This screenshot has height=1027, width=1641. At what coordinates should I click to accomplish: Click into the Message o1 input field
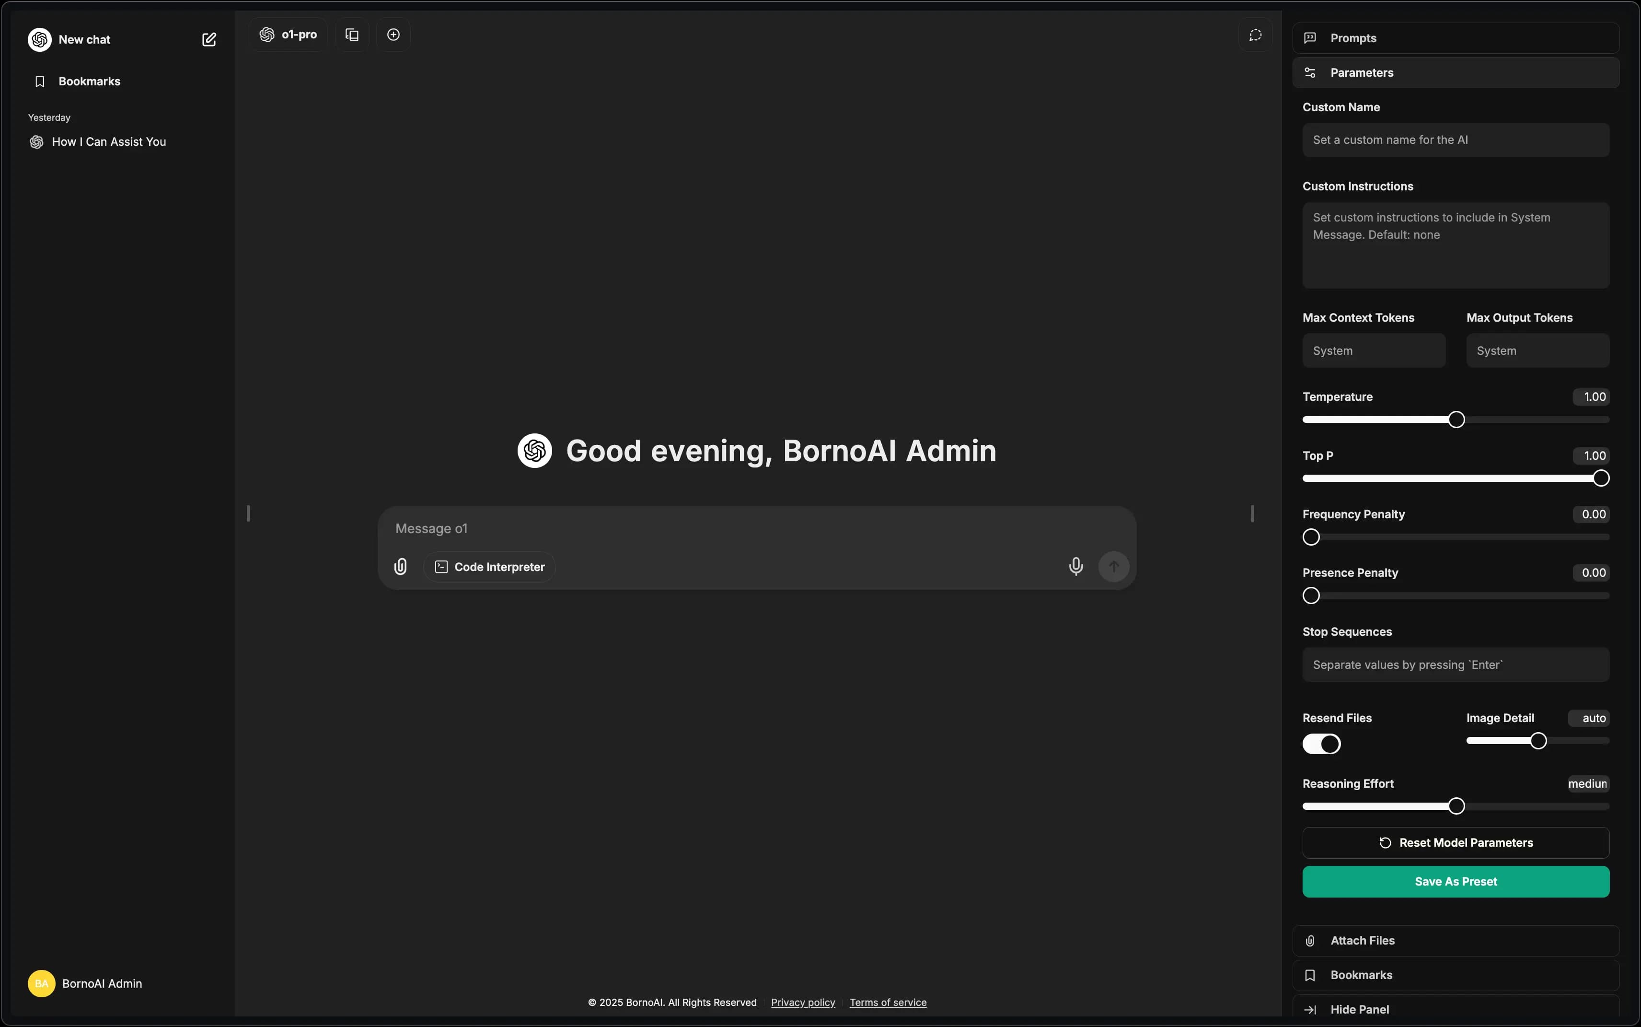756,528
